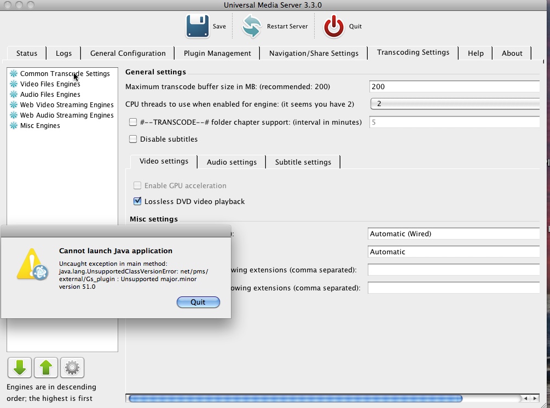Click the Save label in the toolbar
This screenshot has height=408, width=550.
[219, 26]
